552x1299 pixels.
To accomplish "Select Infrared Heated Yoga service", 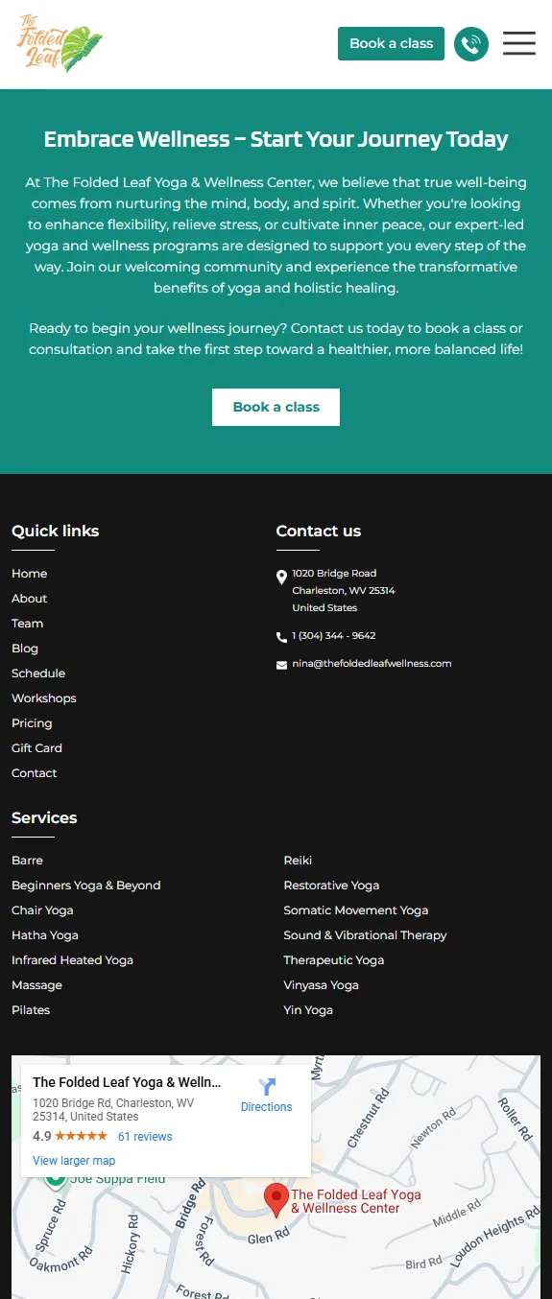I will pos(72,960).
